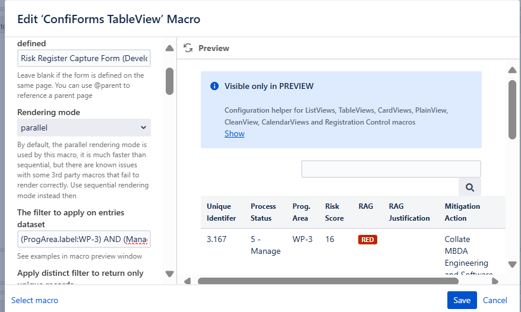The width and height of the screenshot is (521, 312).
Task: Click 'See examples in macro preview window' hint
Action: pos(80,256)
